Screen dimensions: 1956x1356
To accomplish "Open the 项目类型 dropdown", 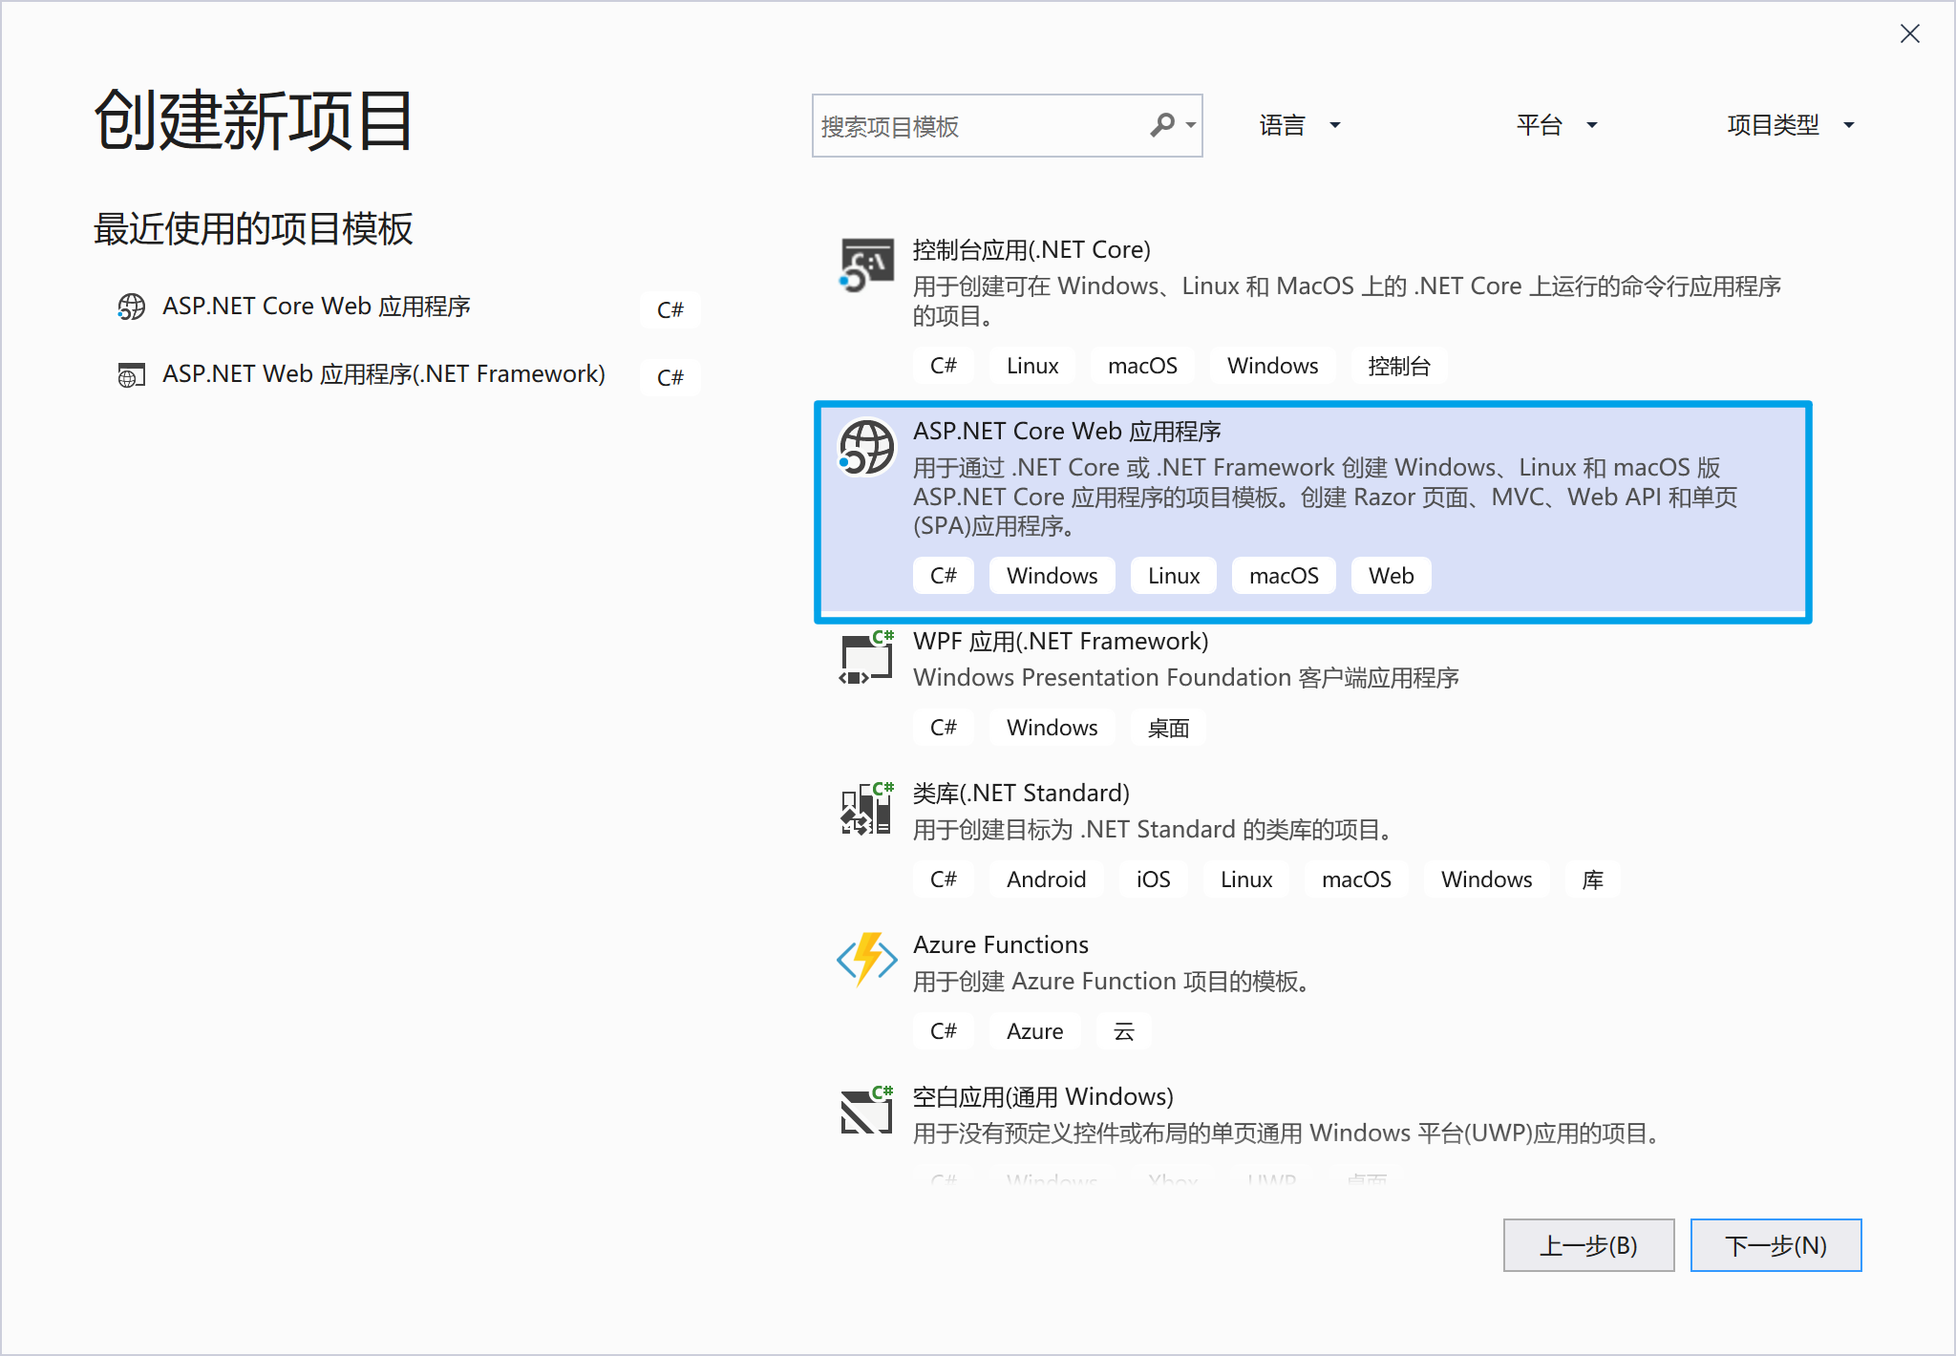I will point(1789,125).
